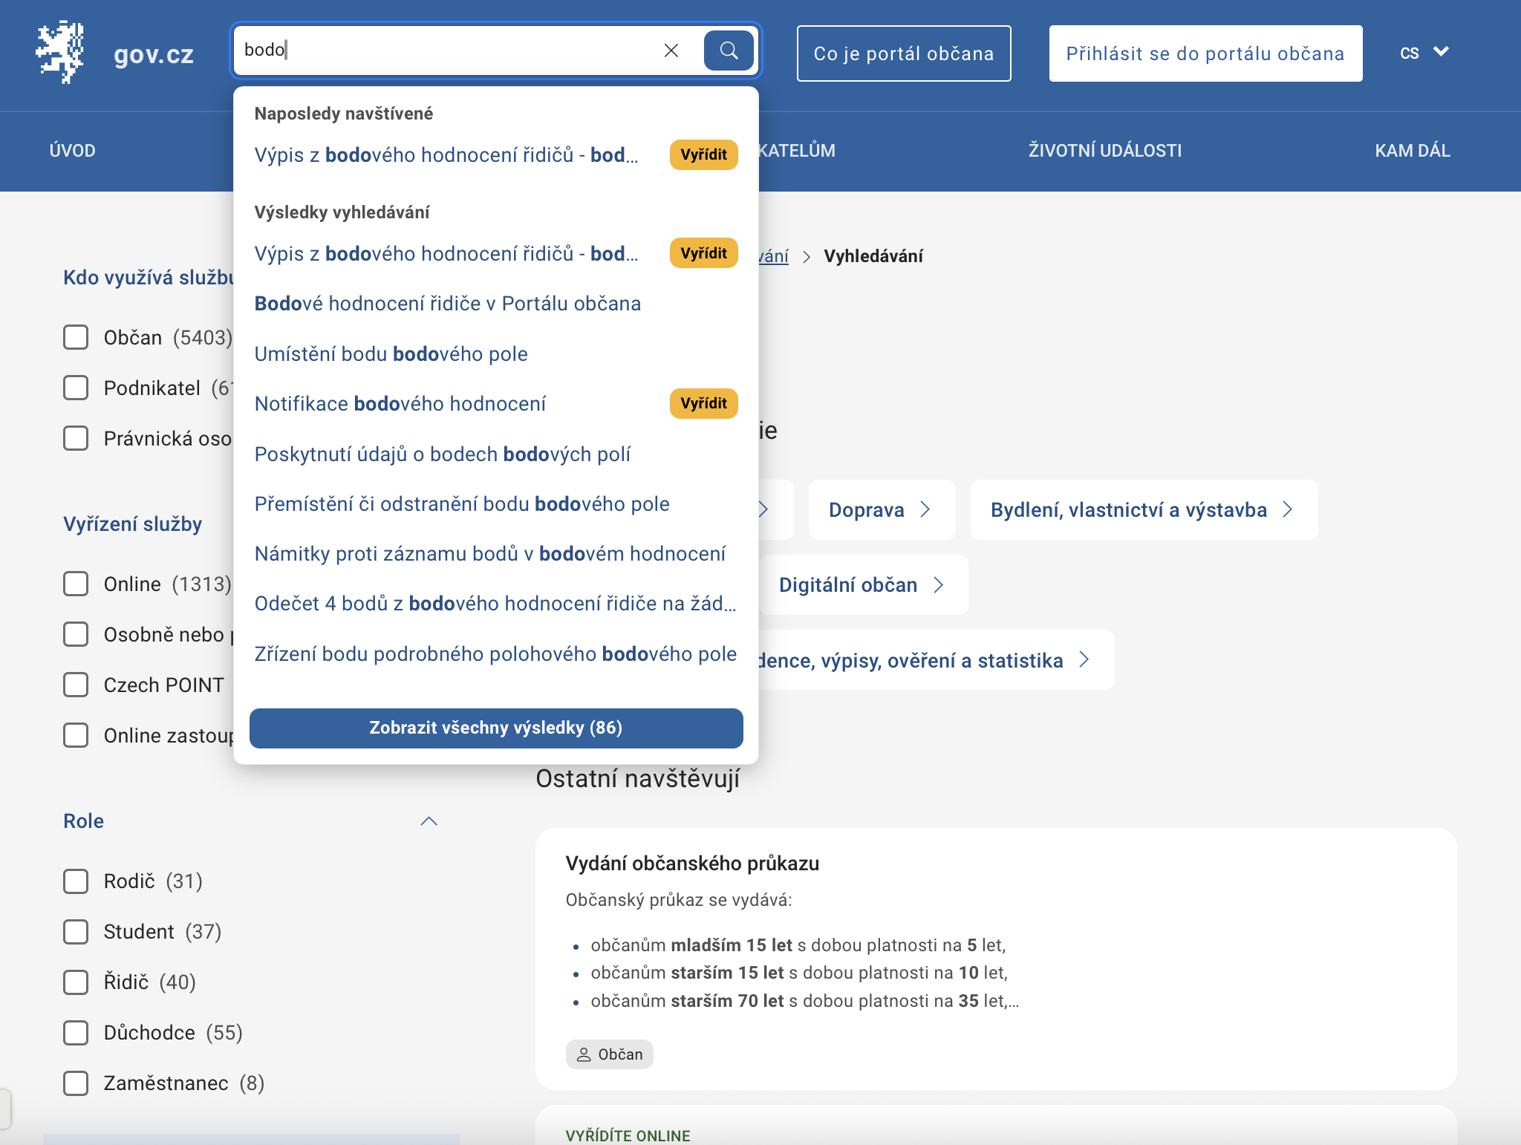Click Vyřídit badge in recently visited row
The width and height of the screenshot is (1521, 1145).
(x=703, y=154)
